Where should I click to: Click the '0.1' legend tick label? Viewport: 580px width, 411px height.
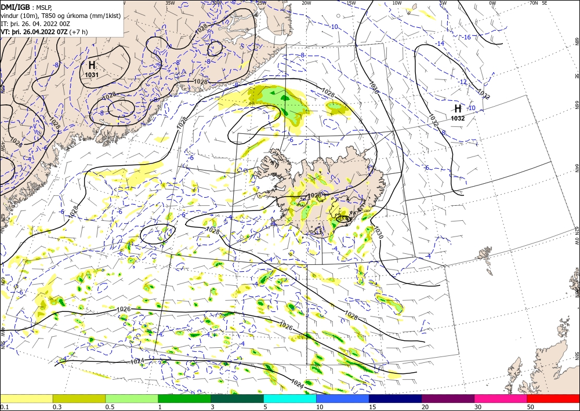(x=3, y=407)
